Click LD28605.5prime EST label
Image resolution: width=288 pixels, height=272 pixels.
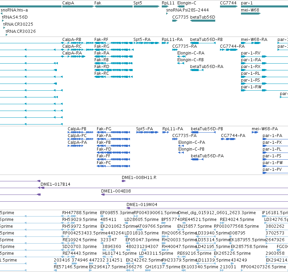coord(141,220)
